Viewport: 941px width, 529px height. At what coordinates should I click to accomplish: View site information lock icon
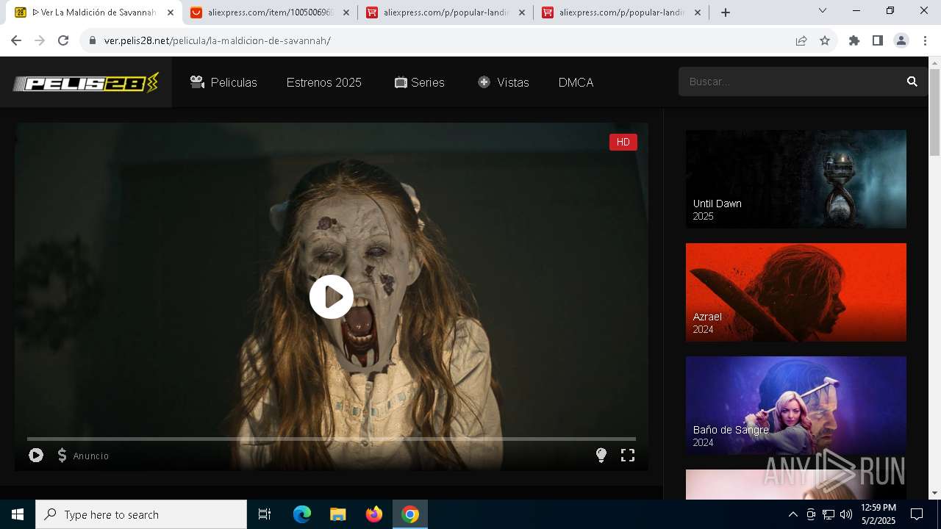coord(93,40)
